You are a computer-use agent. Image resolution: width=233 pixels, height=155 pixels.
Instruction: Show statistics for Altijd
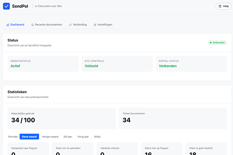coord(97,136)
